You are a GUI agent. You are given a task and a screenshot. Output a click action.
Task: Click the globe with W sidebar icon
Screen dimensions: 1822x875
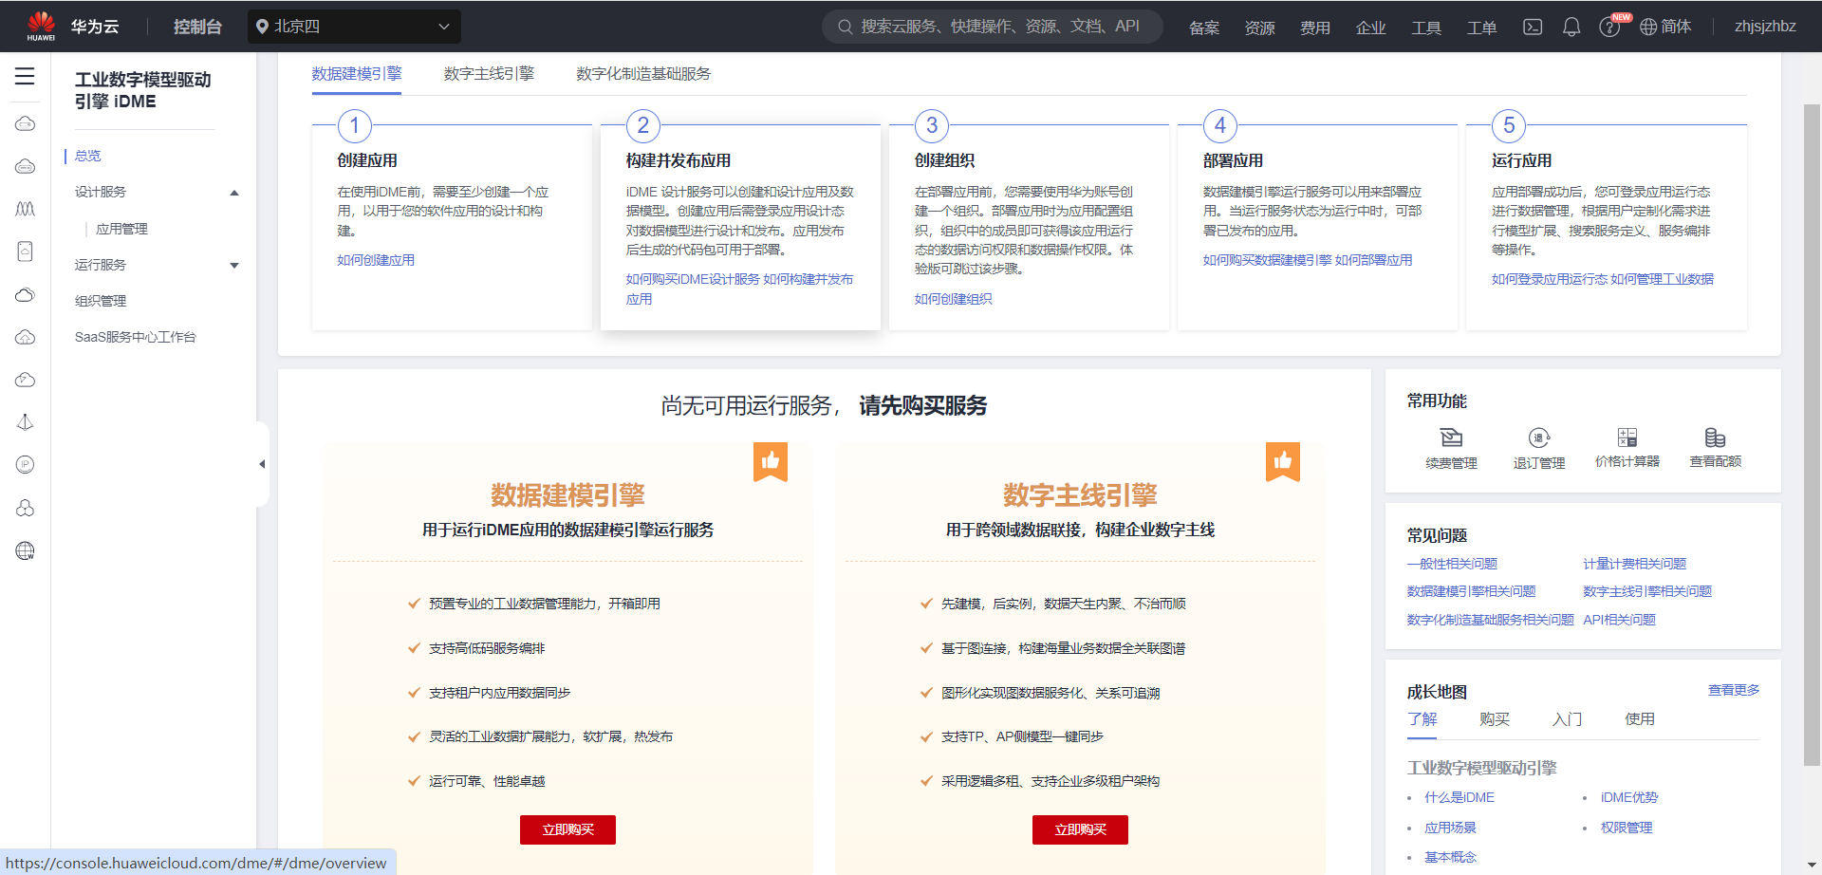[26, 550]
